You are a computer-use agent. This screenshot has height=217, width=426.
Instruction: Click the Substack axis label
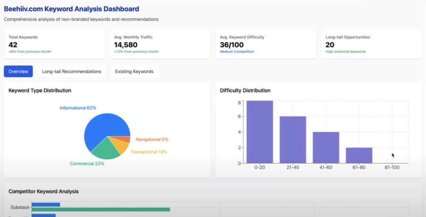click(x=20, y=207)
